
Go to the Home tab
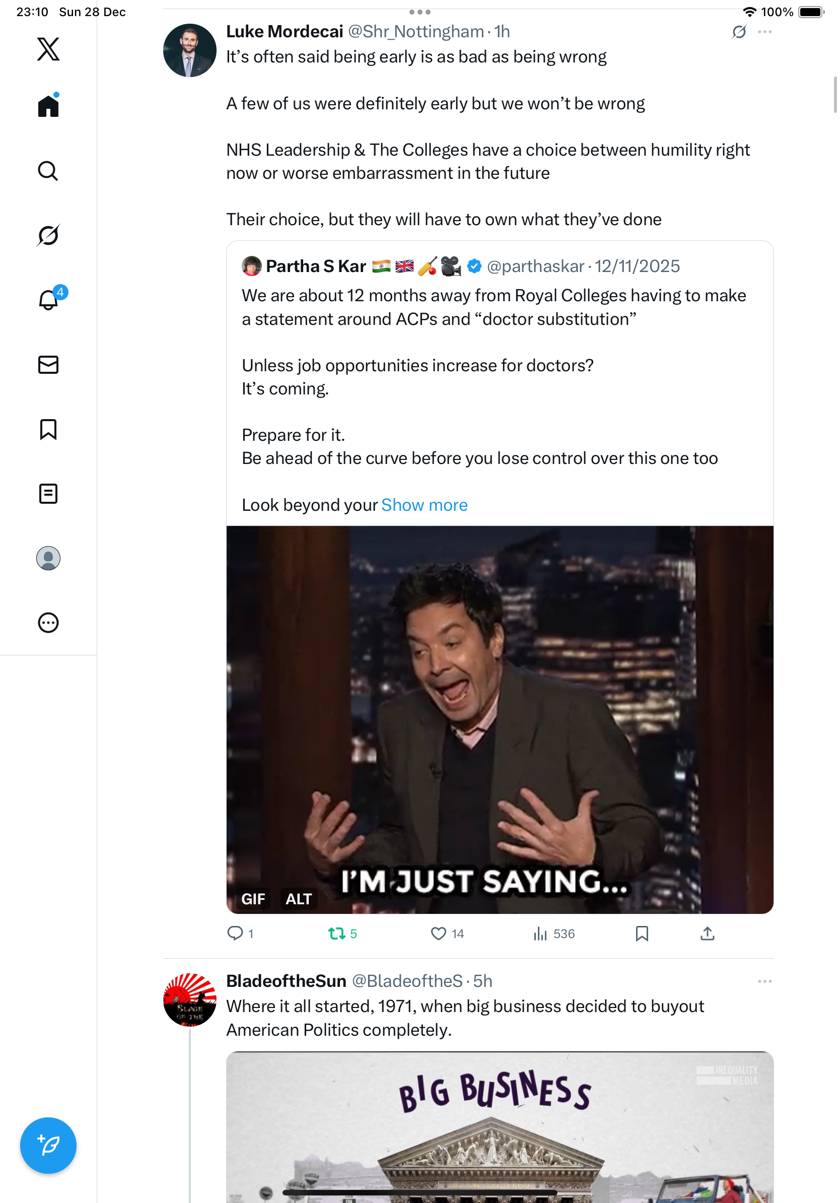(x=48, y=106)
